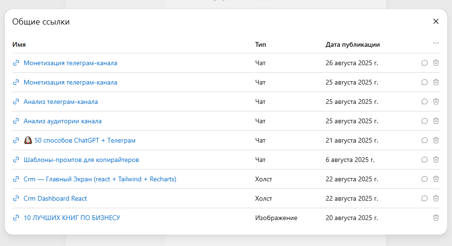Open Crm Dashboard React shared link
The width and height of the screenshot is (452, 246).
point(55,198)
